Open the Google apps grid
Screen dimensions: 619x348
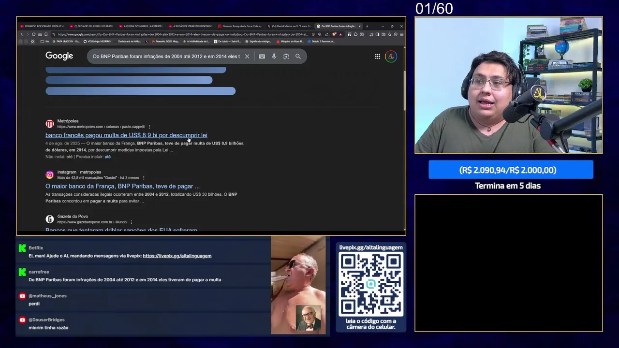[378, 57]
